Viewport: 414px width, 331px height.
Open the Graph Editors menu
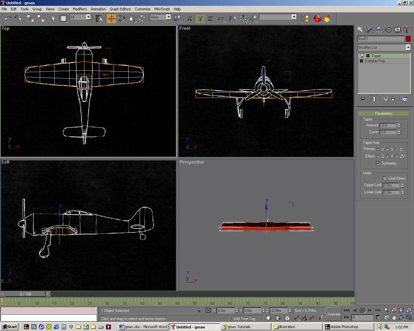(120, 9)
